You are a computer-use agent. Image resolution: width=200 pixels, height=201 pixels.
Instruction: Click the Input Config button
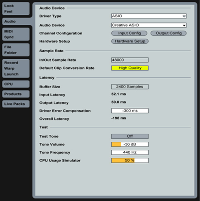tap(129, 33)
